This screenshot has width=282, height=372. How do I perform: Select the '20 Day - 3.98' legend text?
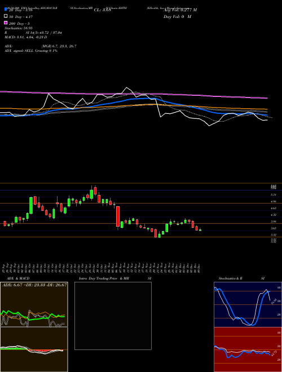pos(21,10)
